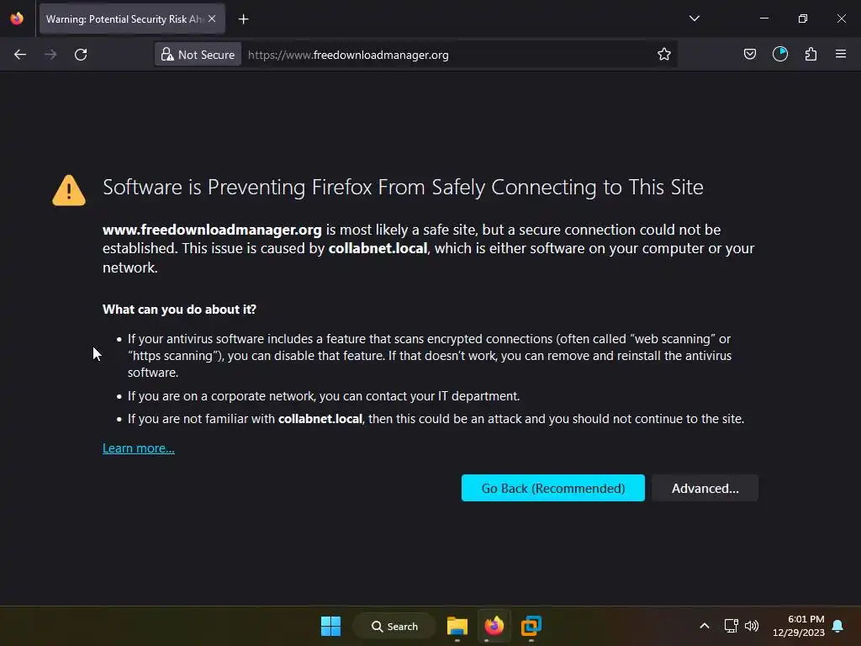Show hidden system tray icons
The image size is (861, 646).
point(705,626)
